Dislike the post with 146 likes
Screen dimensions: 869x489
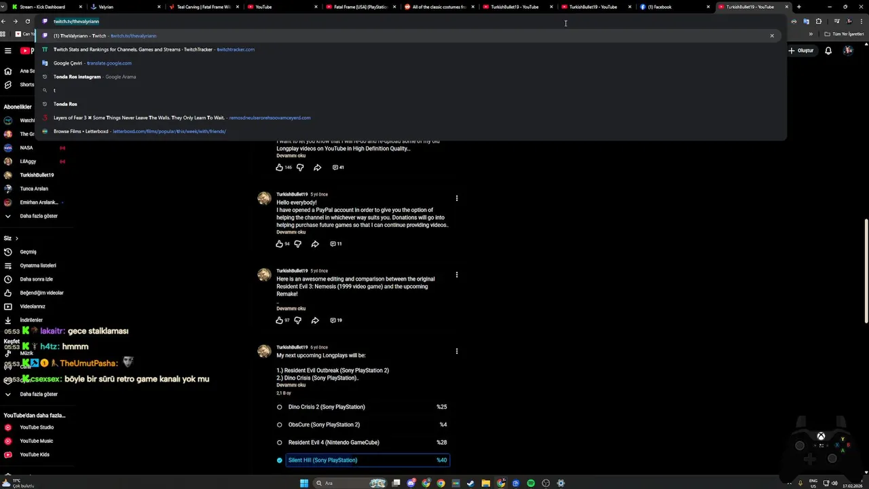pos(300,167)
